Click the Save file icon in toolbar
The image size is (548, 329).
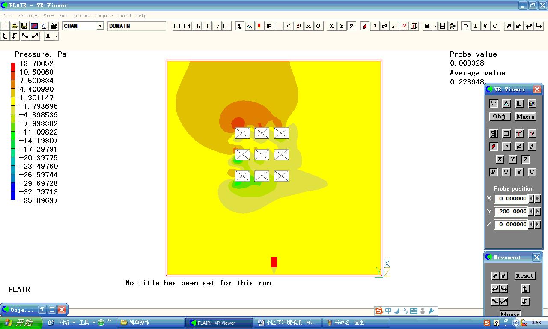(24, 26)
